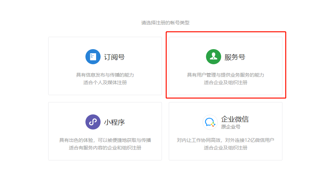
Task: Choose the 小程序 title
Action: point(114,122)
